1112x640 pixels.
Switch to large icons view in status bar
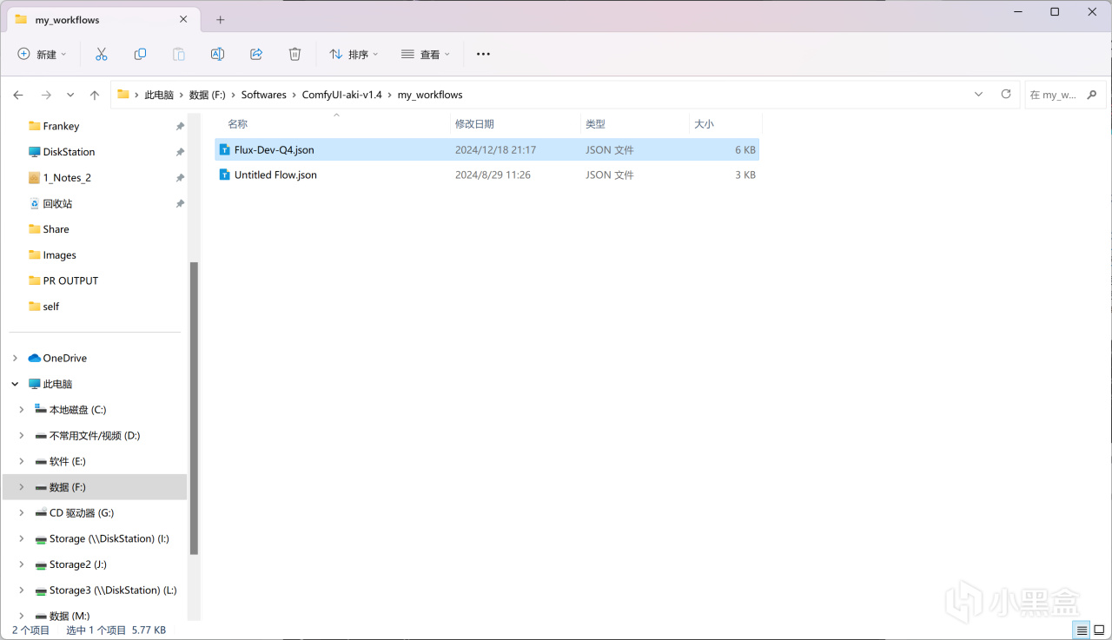1099,630
